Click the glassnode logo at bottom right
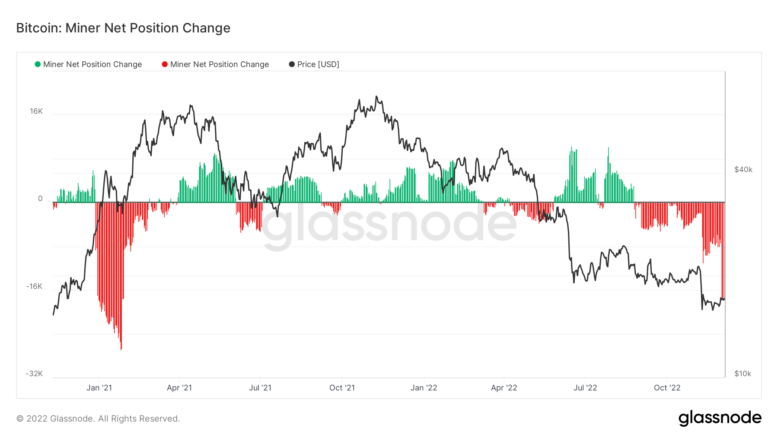Viewport: 778px width, 438px height. click(x=720, y=418)
